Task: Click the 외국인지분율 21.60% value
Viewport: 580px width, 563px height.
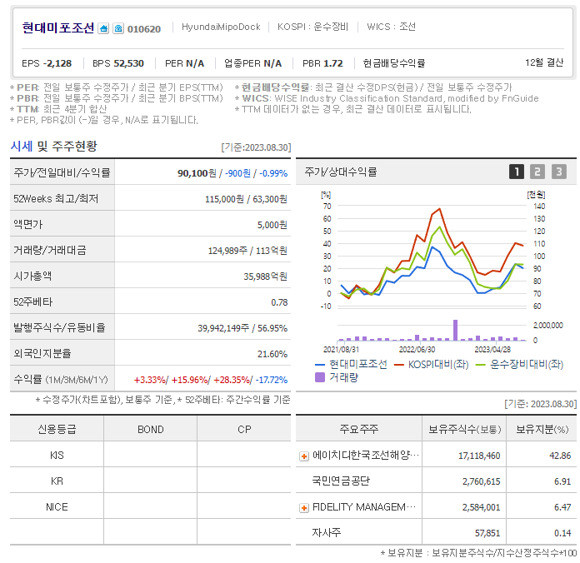Action: [272, 354]
